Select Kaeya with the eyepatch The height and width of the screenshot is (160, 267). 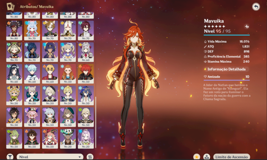tap(32, 52)
